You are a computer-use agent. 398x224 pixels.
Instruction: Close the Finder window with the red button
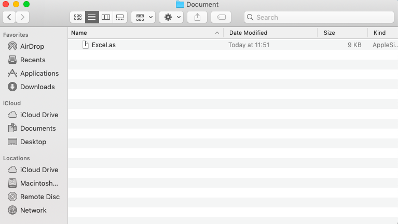pos(6,4)
